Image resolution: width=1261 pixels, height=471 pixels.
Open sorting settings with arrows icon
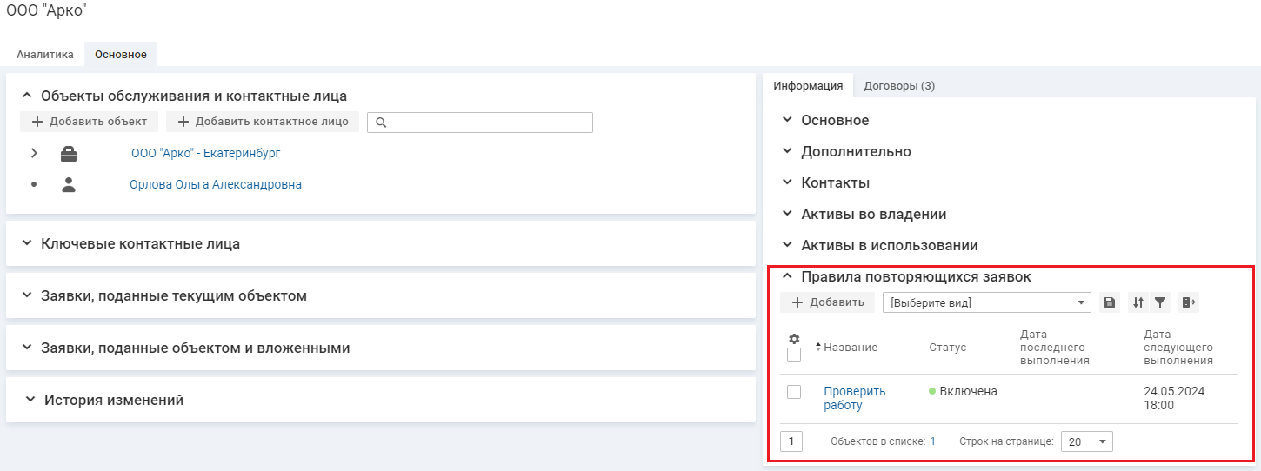[x=1138, y=302]
